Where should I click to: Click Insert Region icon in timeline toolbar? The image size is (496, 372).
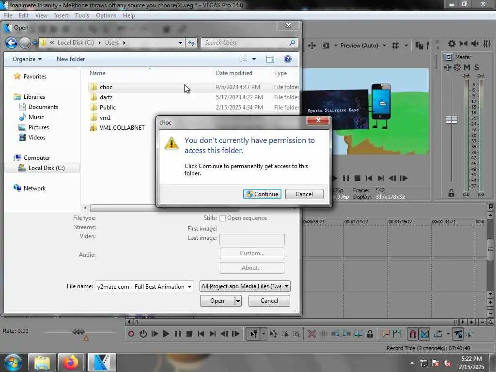(x=397, y=334)
